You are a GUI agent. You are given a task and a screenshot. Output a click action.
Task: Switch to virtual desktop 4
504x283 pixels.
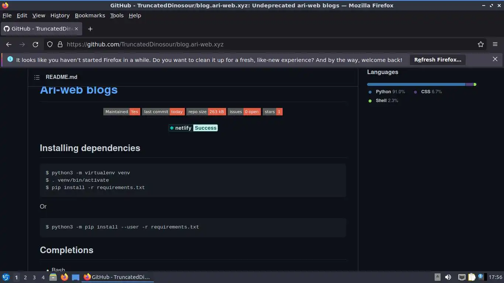coord(43,277)
